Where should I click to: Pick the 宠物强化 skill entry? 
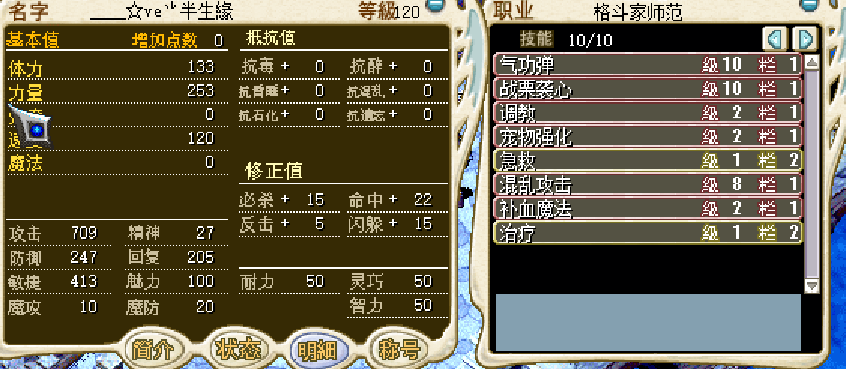pyautogui.click(x=648, y=136)
